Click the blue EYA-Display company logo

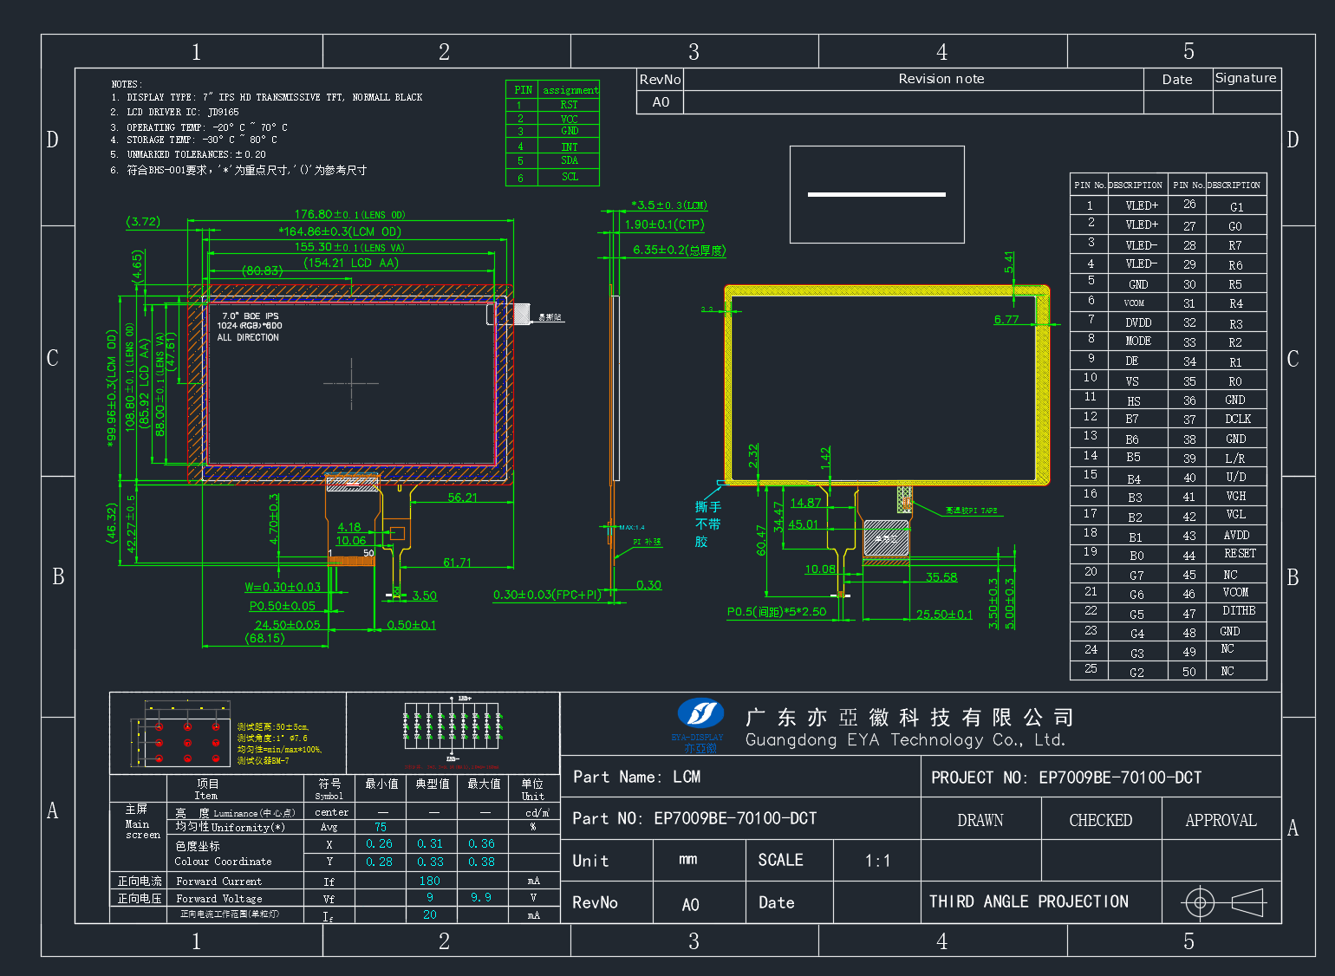tap(700, 714)
